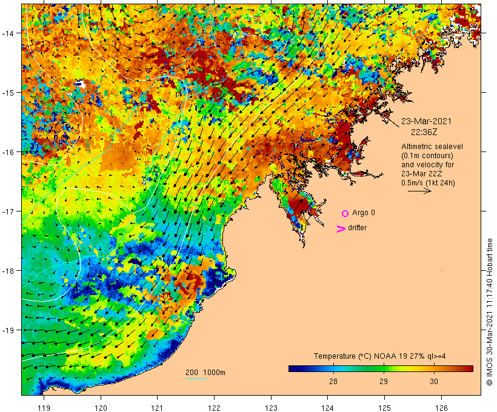Click the latitude label '-15'

pyautogui.click(x=7, y=93)
